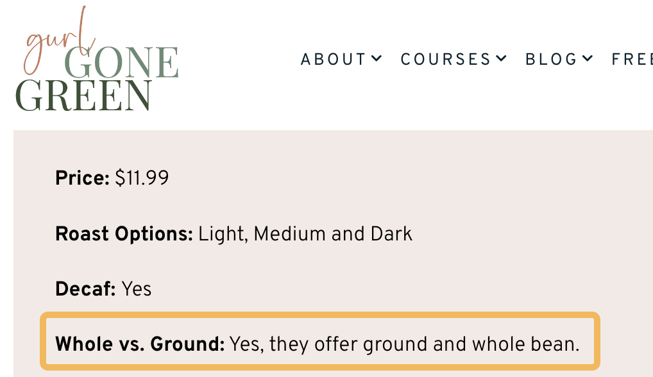Click the gurl Gone Green logo
653x377 pixels.
click(x=96, y=61)
